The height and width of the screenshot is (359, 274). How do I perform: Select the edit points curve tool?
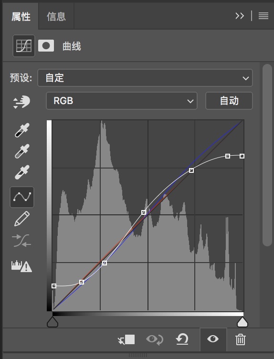pos(22,197)
